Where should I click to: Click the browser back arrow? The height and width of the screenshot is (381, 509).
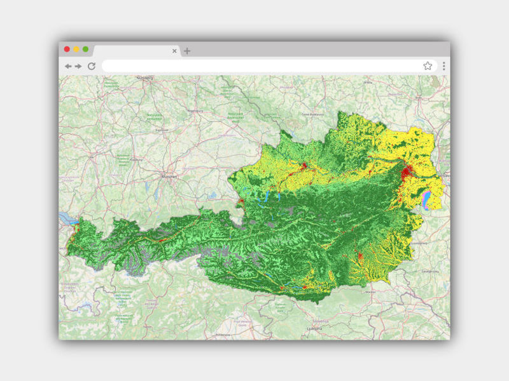pos(68,67)
